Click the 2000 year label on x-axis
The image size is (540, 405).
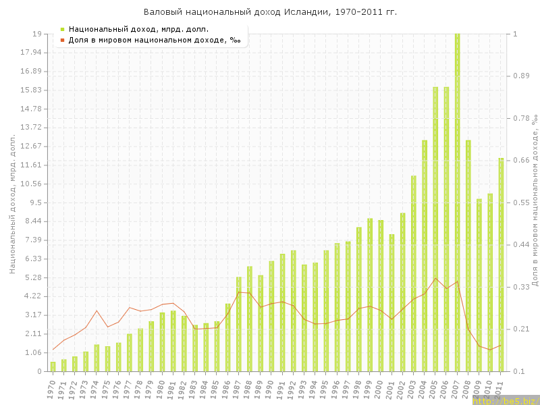[379, 389]
